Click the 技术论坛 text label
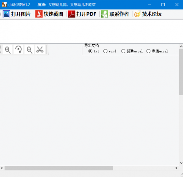 [152, 14]
